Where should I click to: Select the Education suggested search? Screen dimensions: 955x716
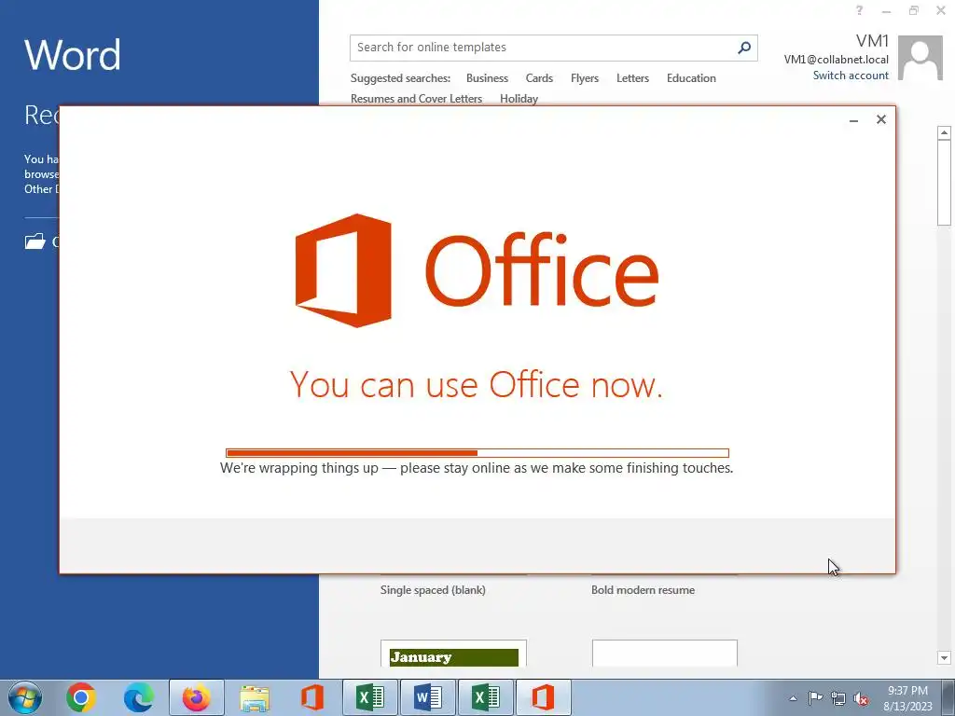pos(691,78)
